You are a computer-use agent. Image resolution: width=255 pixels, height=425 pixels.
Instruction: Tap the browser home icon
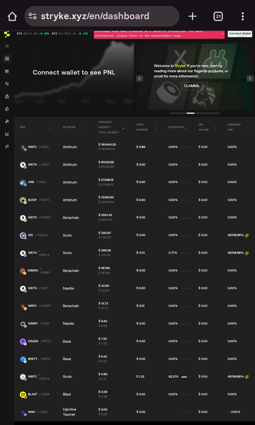[x=12, y=16]
